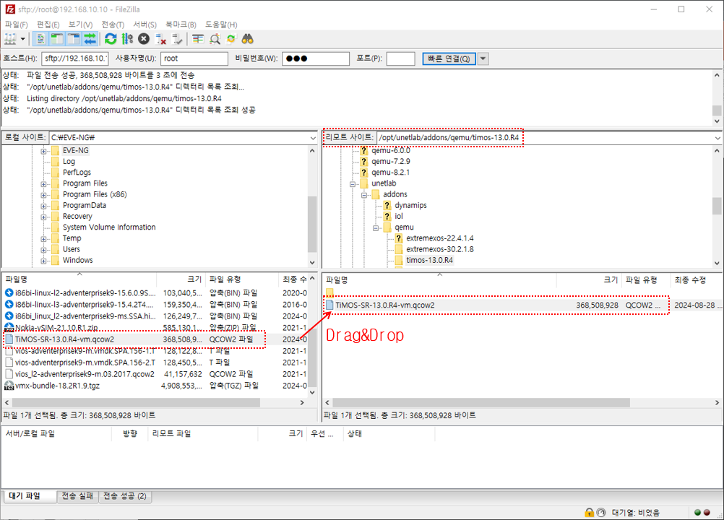The width and height of the screenshot is (724, 520).
Task: Search files with binoculars icon
Action: [248, 39]
